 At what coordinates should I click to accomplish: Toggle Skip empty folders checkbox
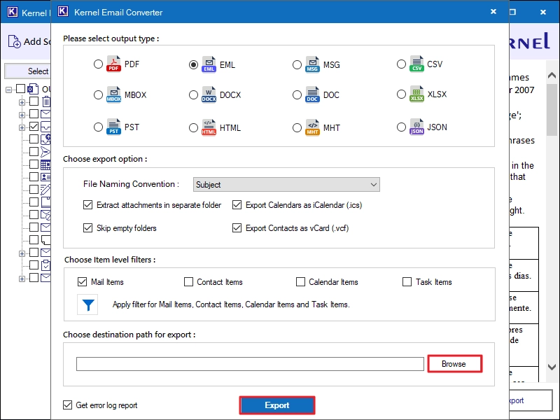click(88, 228)
